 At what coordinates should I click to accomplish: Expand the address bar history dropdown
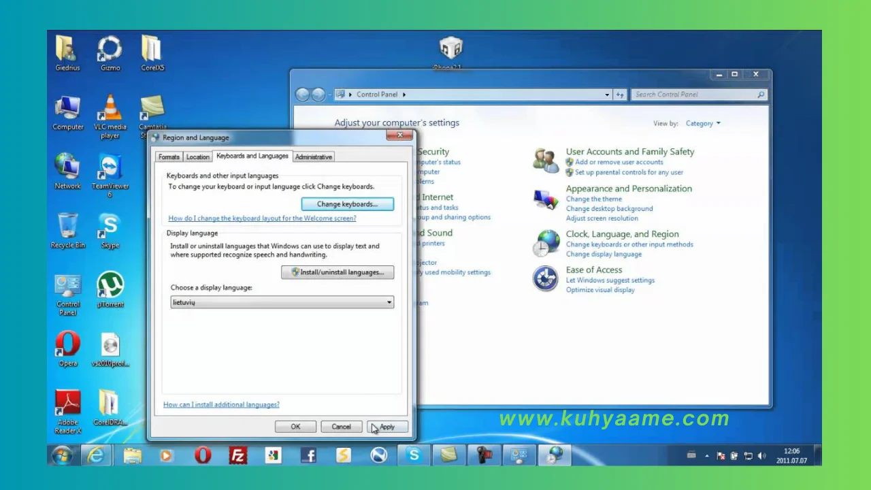pos(607,95)
